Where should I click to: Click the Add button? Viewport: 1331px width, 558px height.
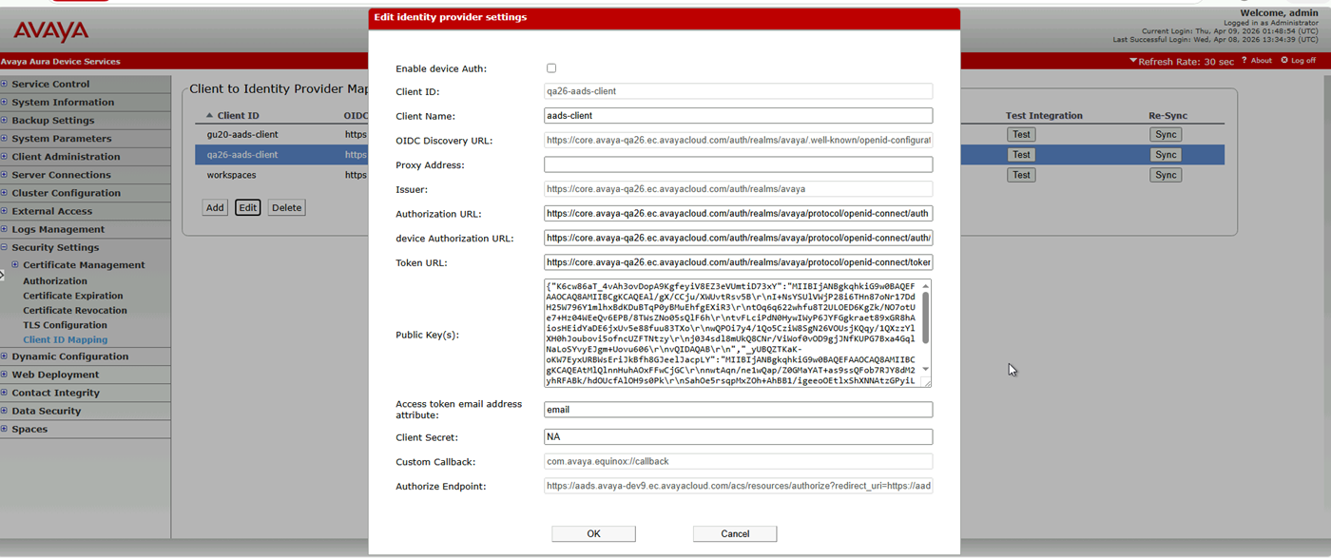(x=215, y=207)
